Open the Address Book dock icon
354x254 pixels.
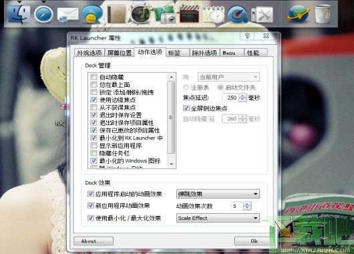pos(116,14)
